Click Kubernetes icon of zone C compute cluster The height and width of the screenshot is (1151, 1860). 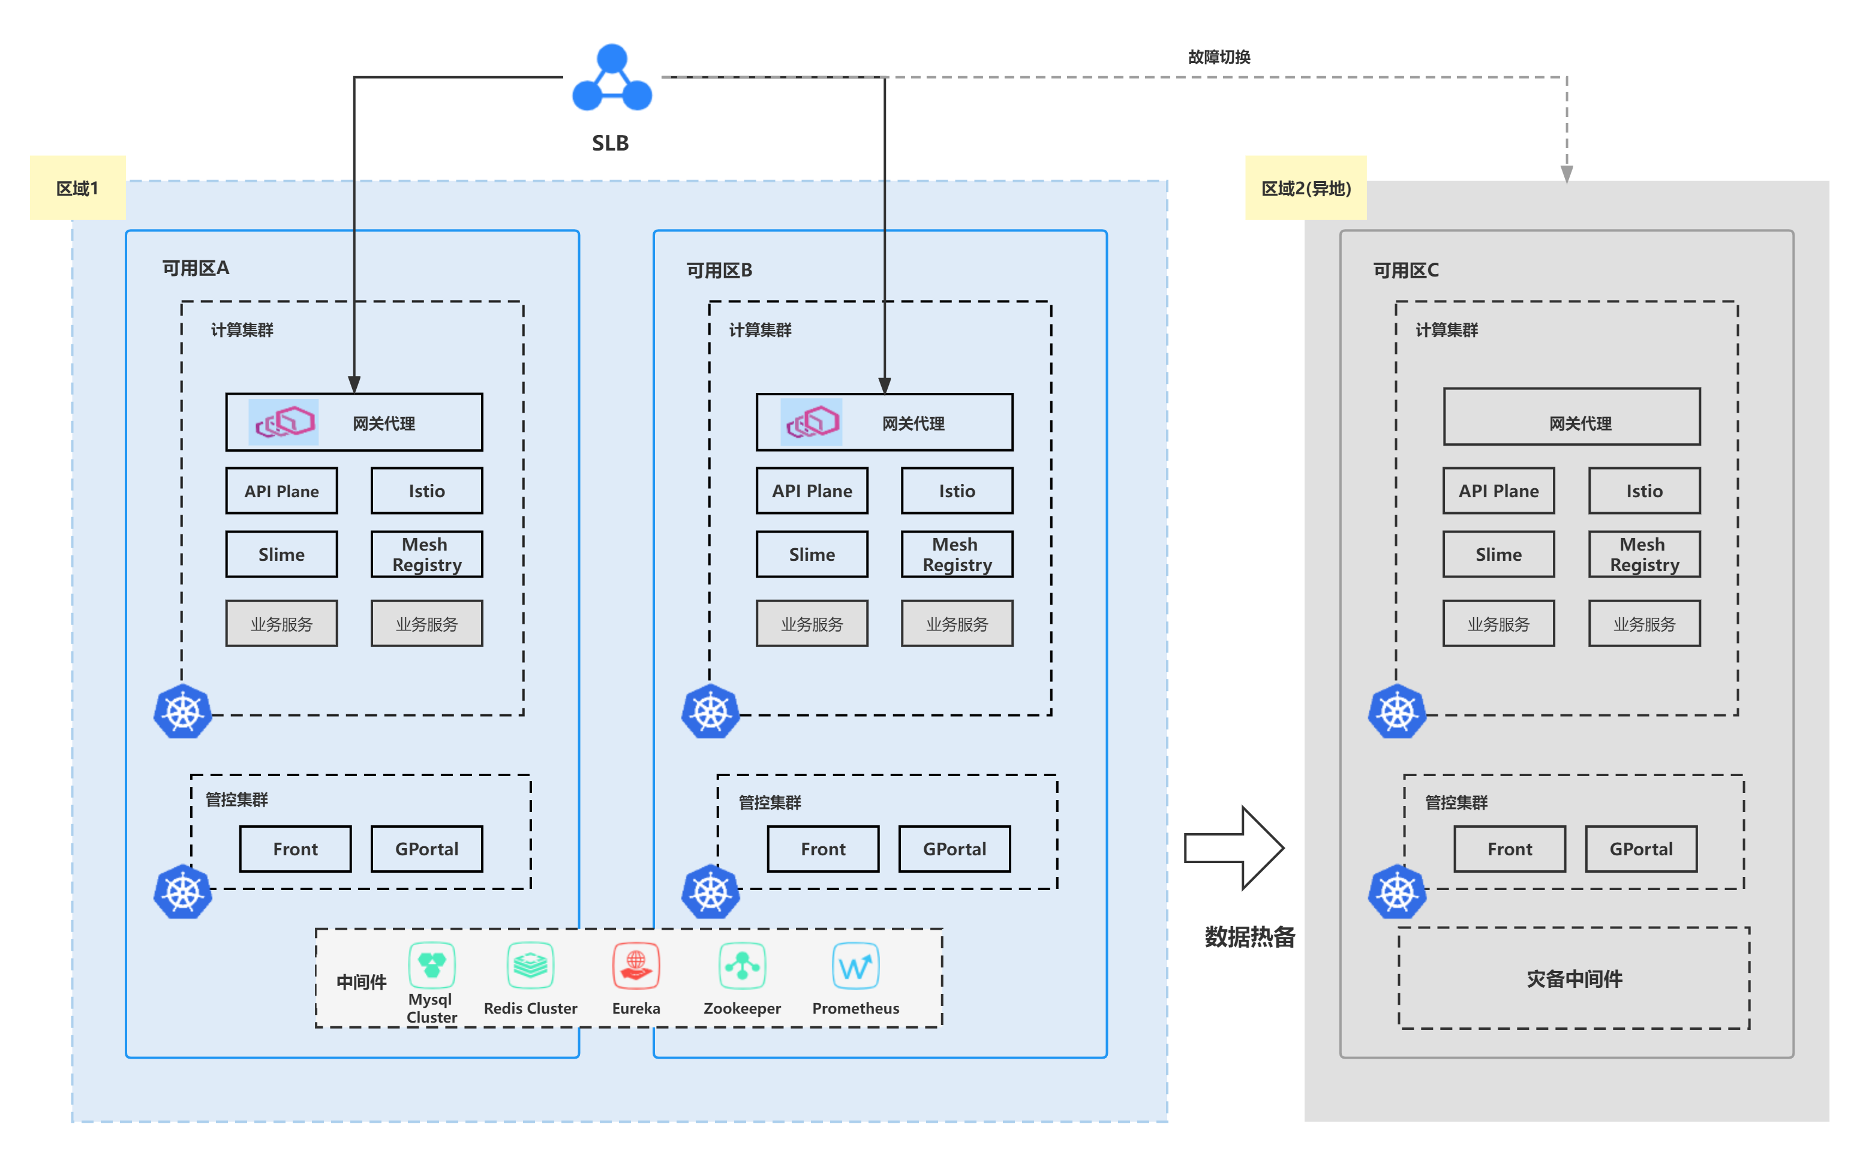[x=1396, y=712]
